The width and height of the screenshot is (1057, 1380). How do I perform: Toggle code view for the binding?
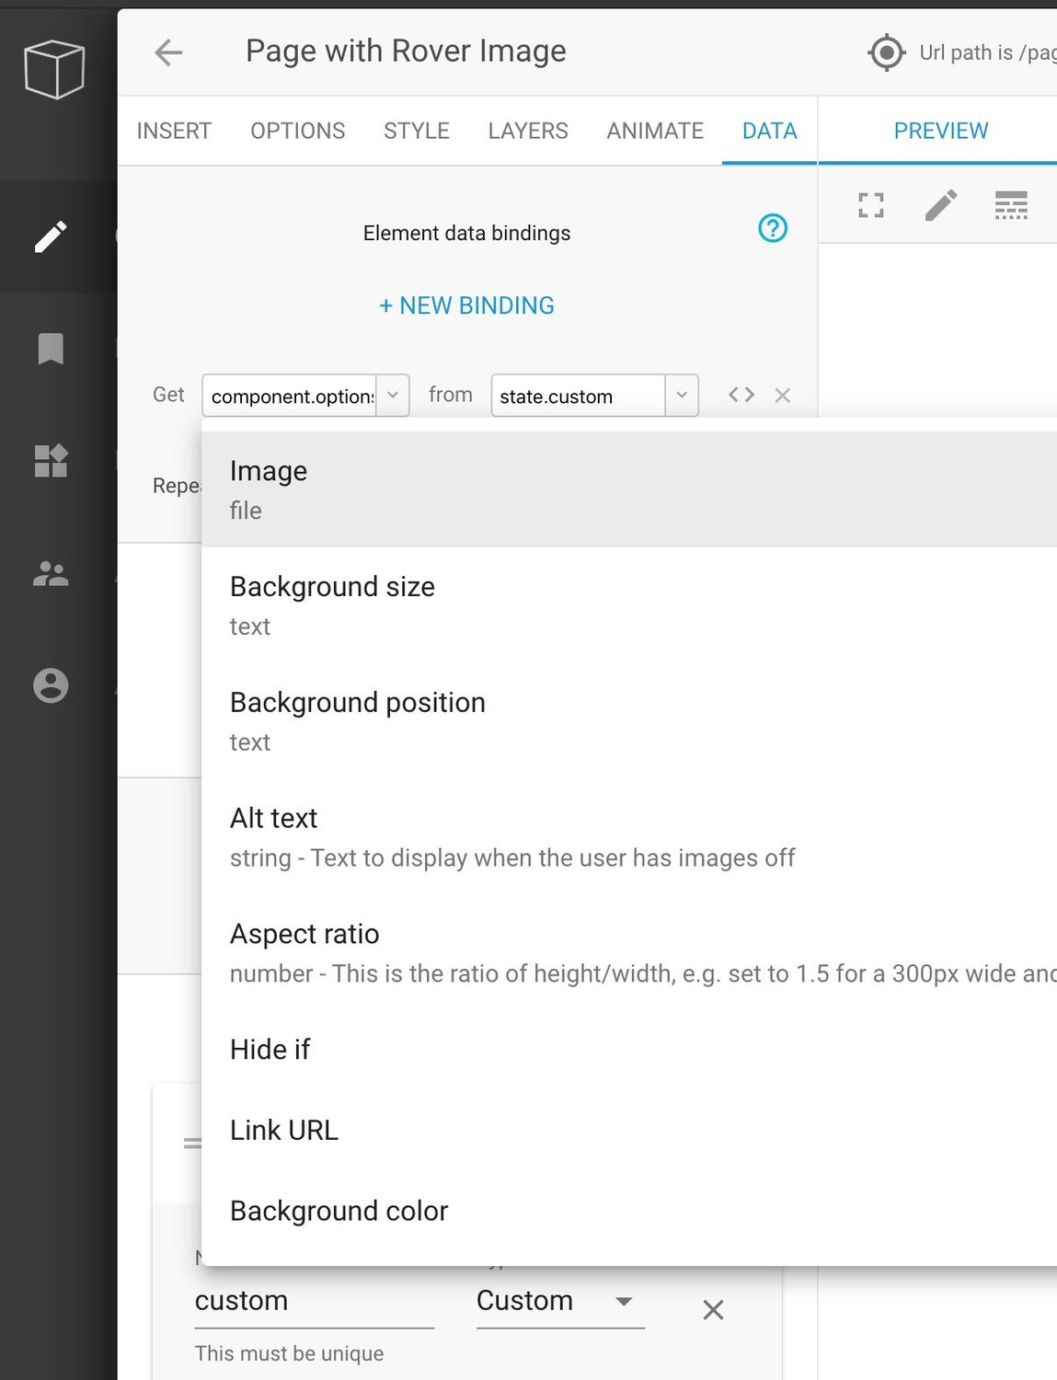click(x=741, y=395)
